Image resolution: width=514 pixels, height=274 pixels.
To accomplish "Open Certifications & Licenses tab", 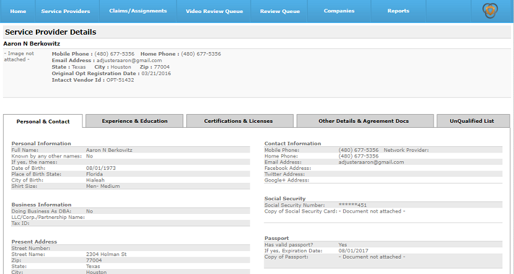I will click(238, 121).
